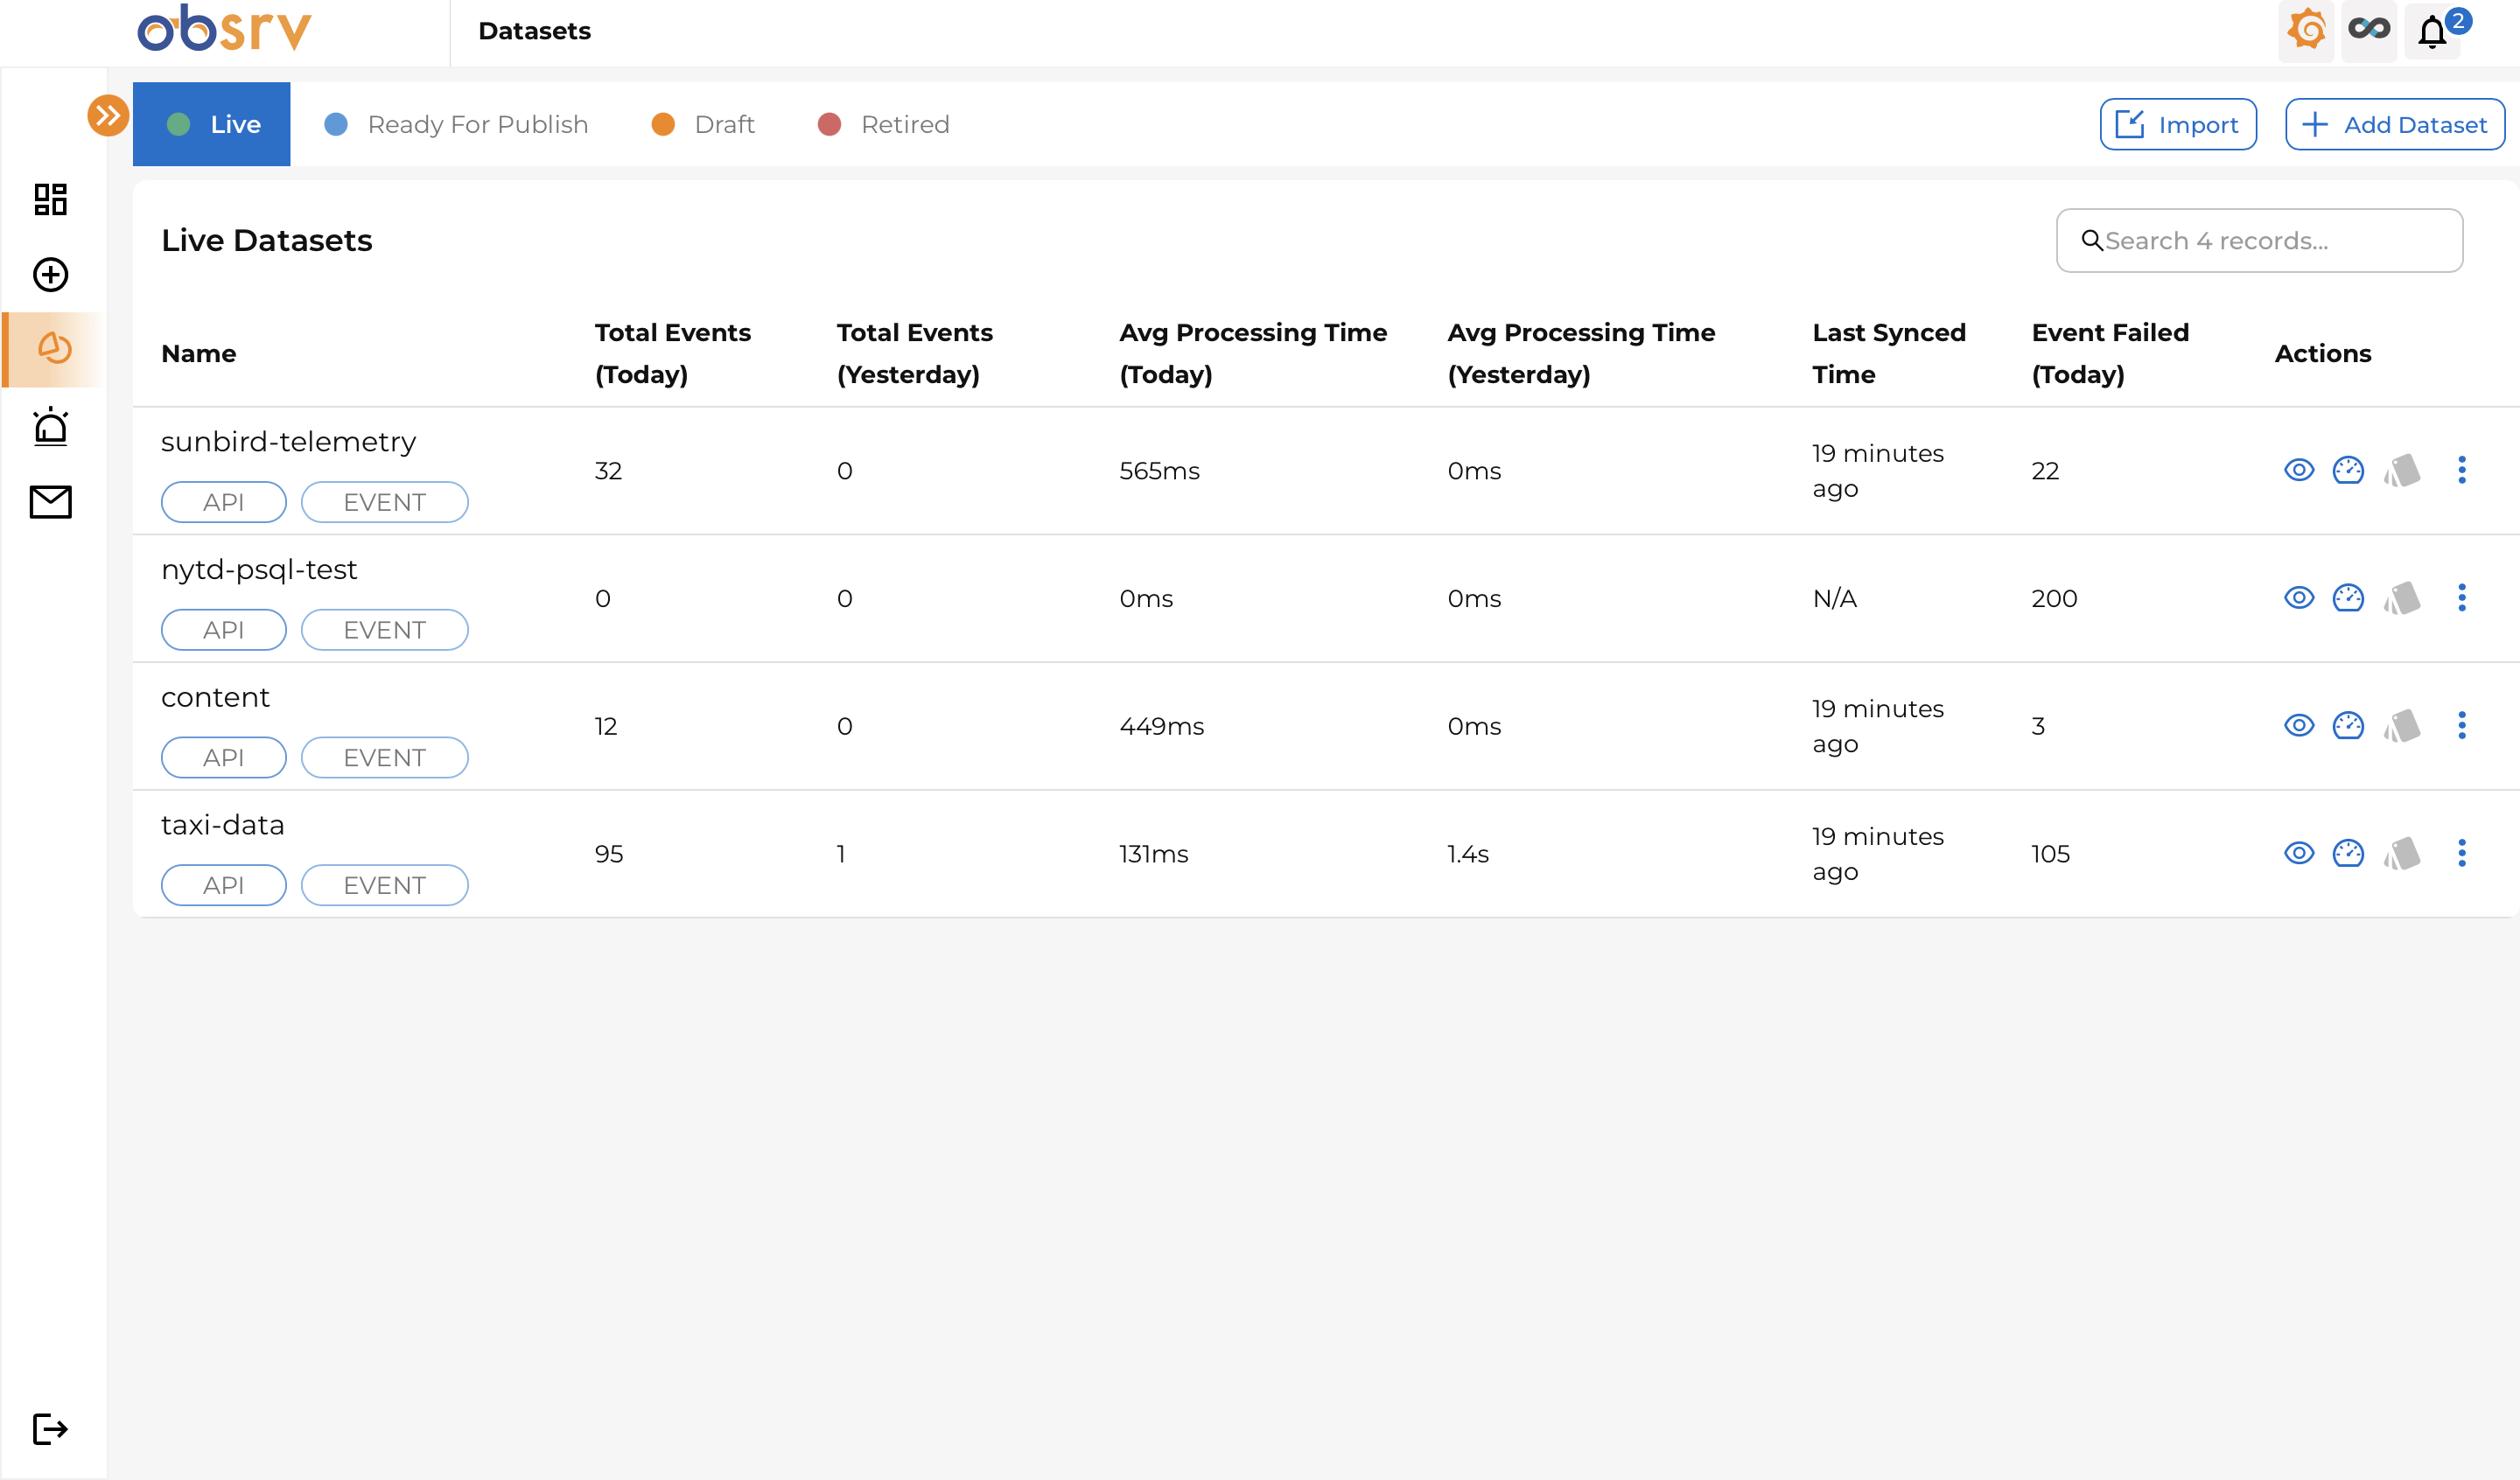Switch to the Draft tab
The image size is (2520, 1480).
[x=704, y=124]
